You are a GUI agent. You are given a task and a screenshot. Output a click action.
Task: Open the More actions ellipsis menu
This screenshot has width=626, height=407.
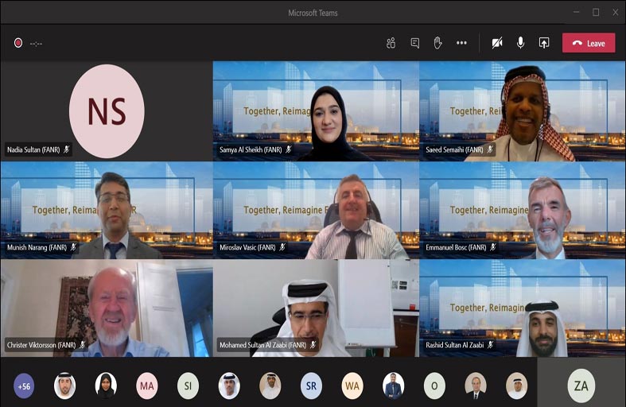pos(461,43)
